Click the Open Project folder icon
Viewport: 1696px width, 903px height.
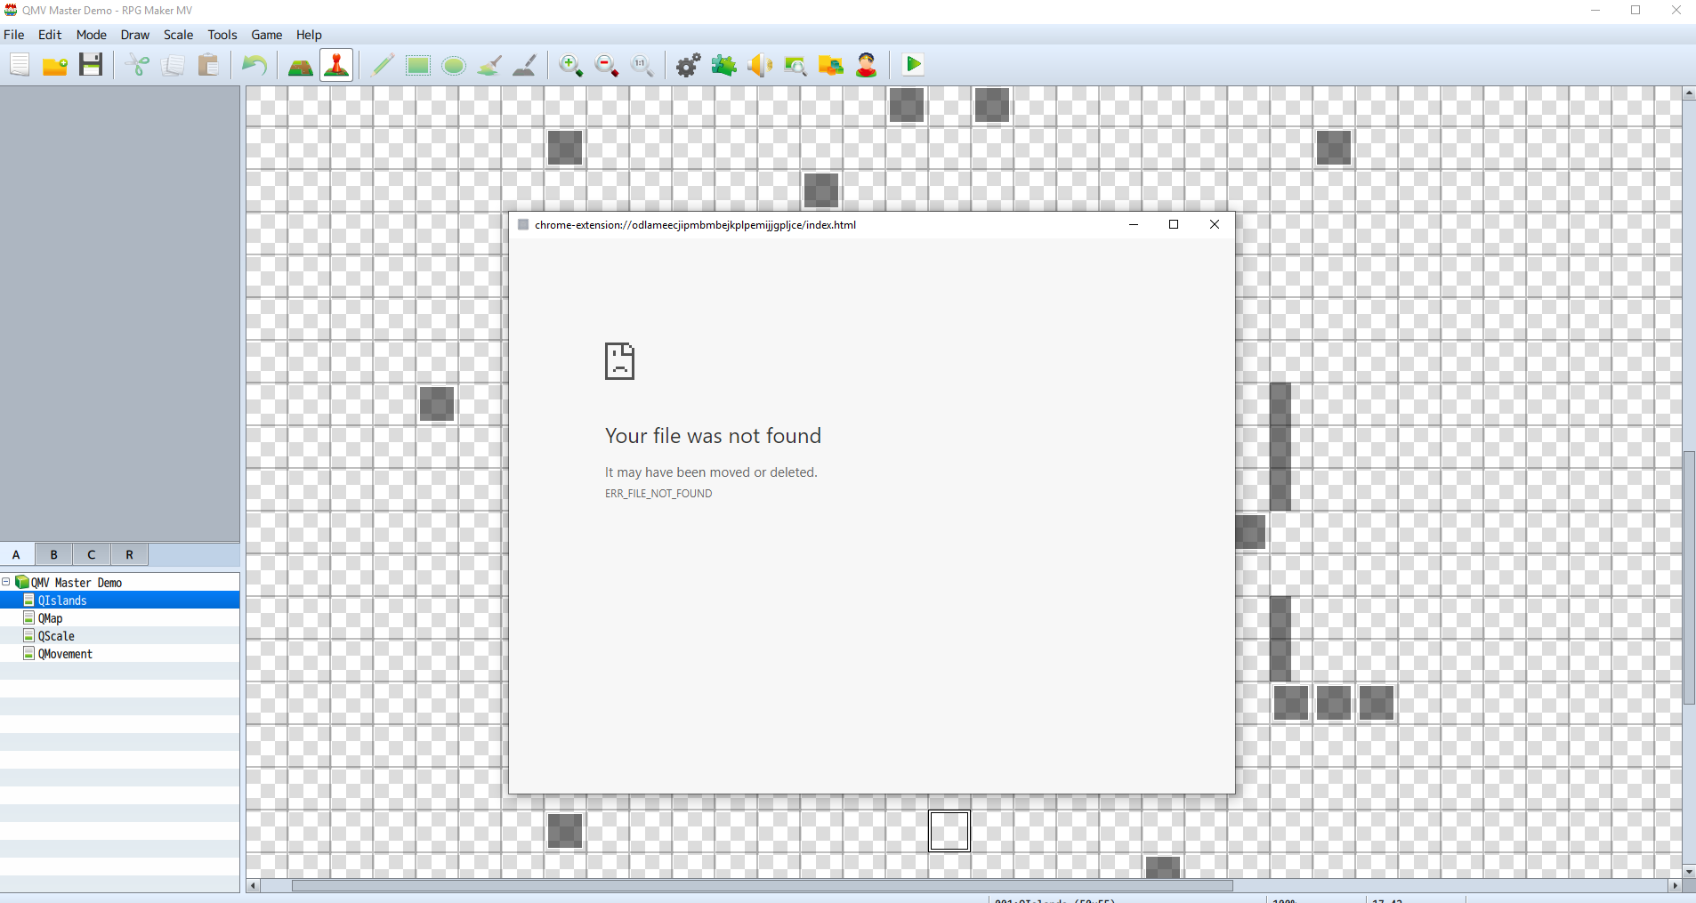[x=55, y=65]
